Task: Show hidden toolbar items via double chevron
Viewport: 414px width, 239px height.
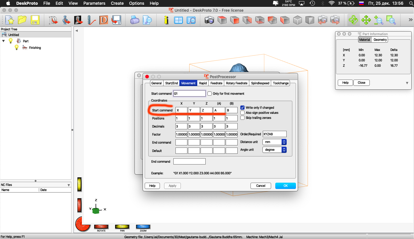Action: tap(410, 20)
